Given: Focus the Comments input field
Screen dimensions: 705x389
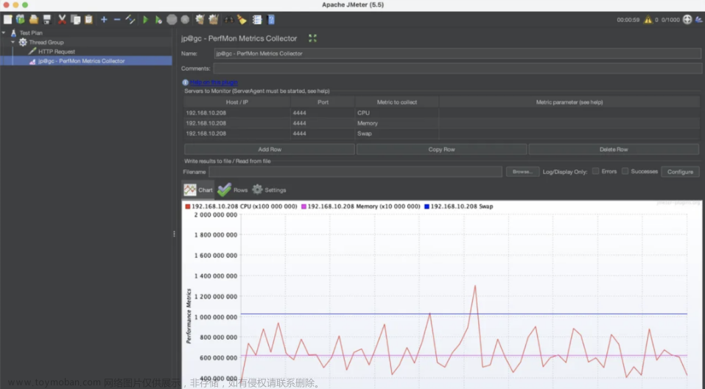Looking at the screenshot, I should (457, 69).
